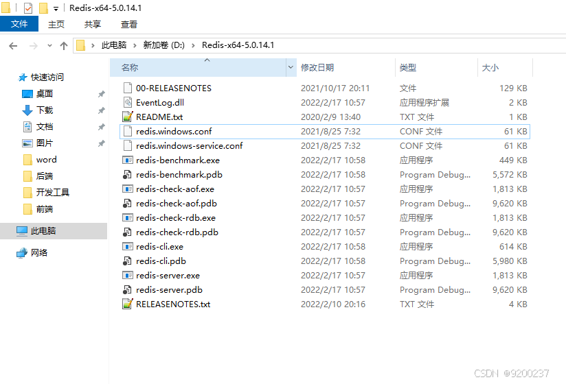The width and height of the screenshot is (566, 384).
Task: Select the redis-check-aof.pdb file icon
Action: pyautogui.click(x=128, y=203)
